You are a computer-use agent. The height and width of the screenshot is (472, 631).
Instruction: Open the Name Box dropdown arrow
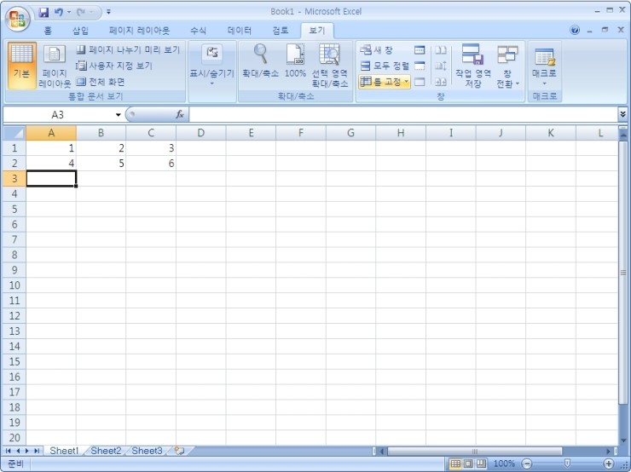click(119, 114)
